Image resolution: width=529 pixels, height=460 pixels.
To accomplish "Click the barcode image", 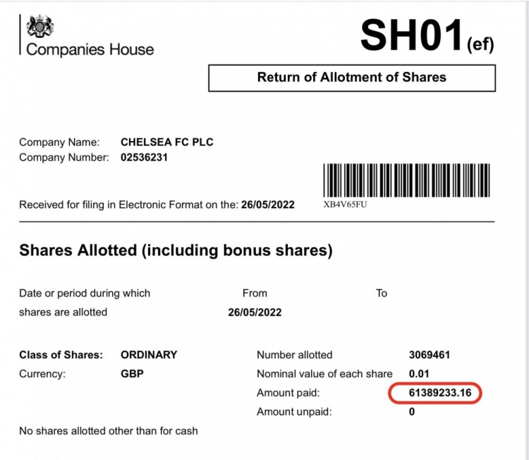I will tap(406, 180).
